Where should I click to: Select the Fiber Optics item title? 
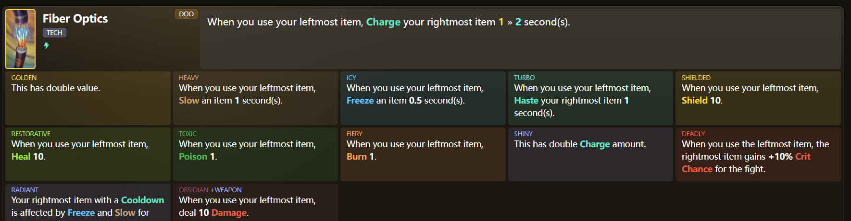[x=75, y=19]
